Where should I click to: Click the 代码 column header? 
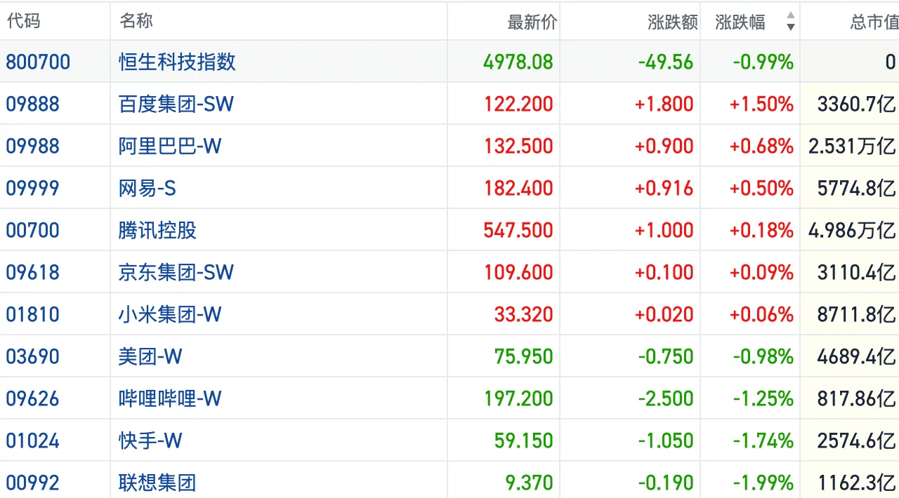point(24,21)
